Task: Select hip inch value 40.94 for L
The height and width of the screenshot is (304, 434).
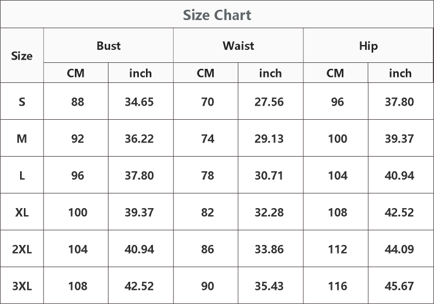Action: click(x=399, y=176)
